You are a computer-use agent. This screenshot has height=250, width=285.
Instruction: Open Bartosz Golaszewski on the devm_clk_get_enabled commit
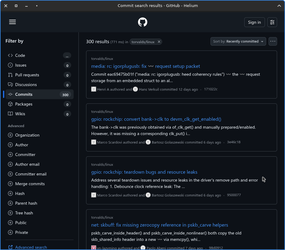point(168,142)
